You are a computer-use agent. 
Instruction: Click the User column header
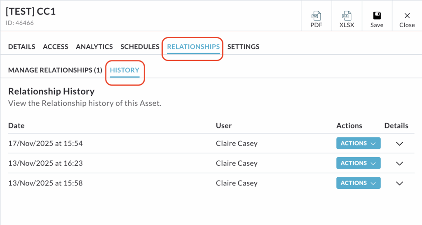point(224,126)
